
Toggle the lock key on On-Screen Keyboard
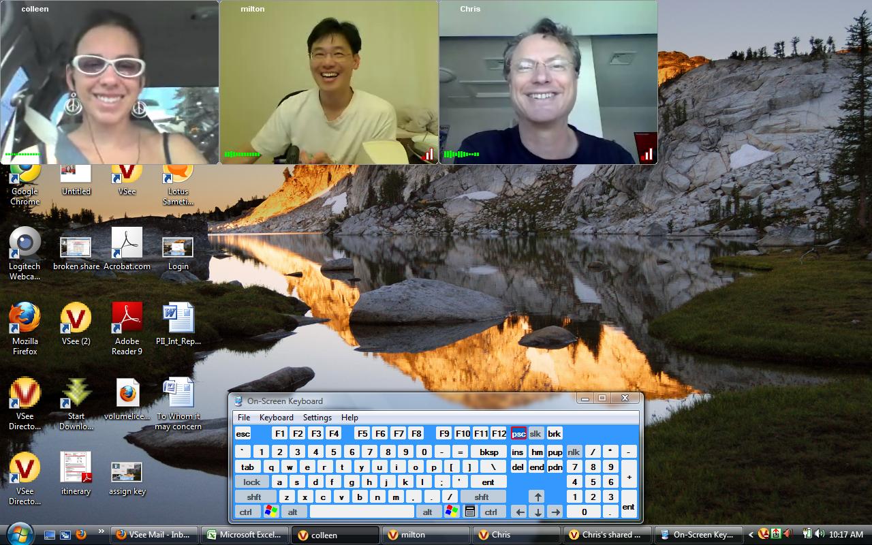tap(252, 482)
